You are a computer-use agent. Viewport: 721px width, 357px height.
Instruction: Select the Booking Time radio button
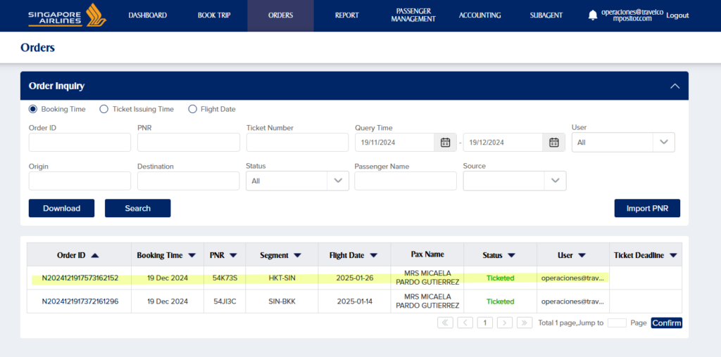point(33,109)
